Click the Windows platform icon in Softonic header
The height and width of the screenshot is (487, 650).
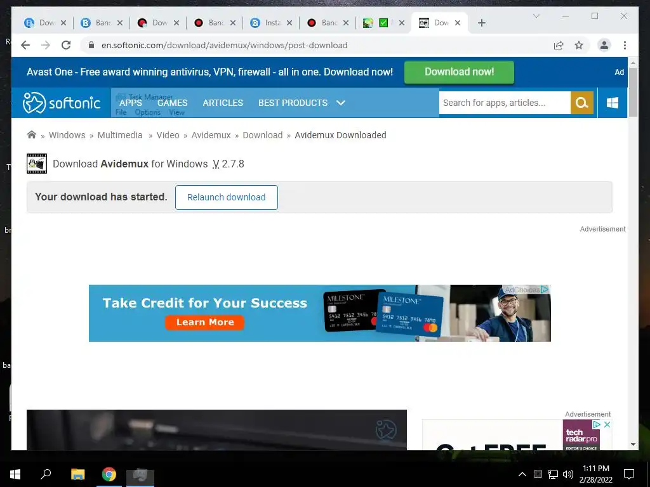(613, 103)
